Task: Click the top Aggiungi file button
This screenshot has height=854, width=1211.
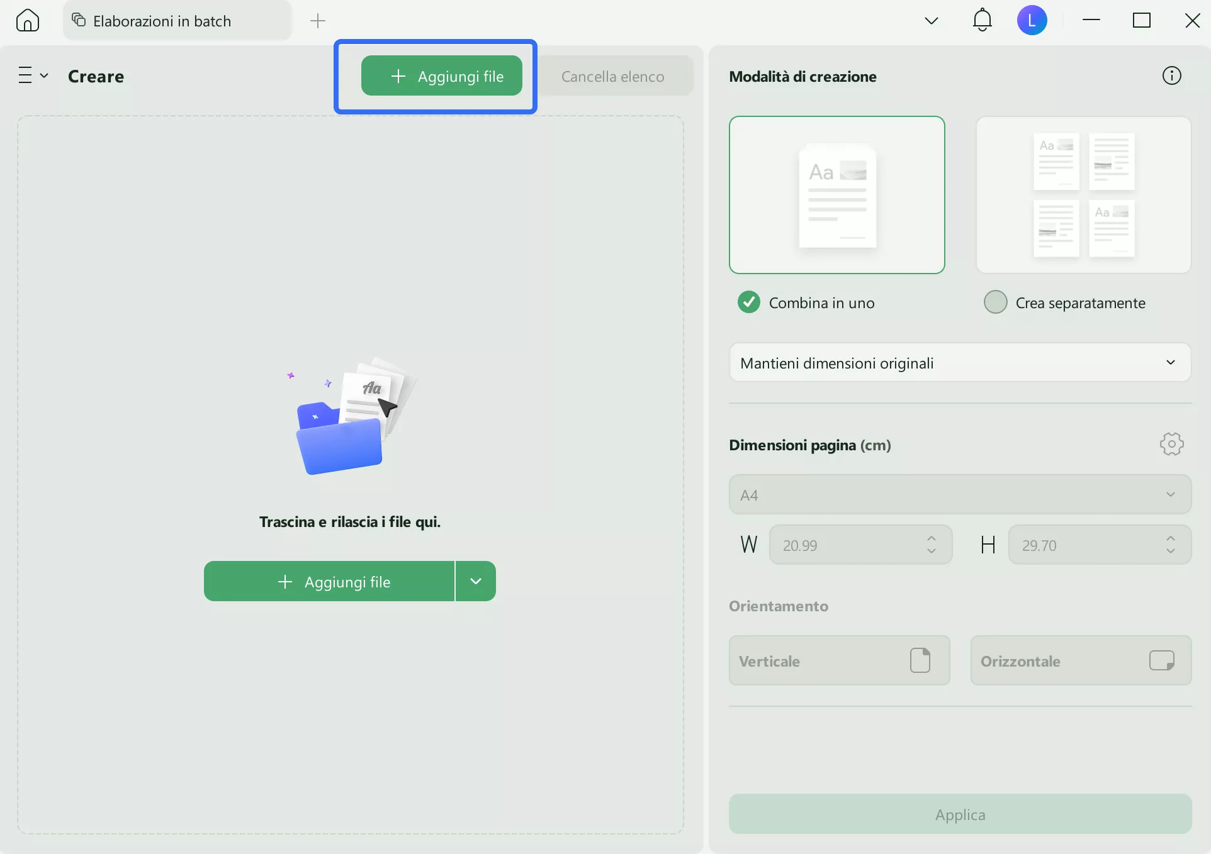Action: click(441, 76)
